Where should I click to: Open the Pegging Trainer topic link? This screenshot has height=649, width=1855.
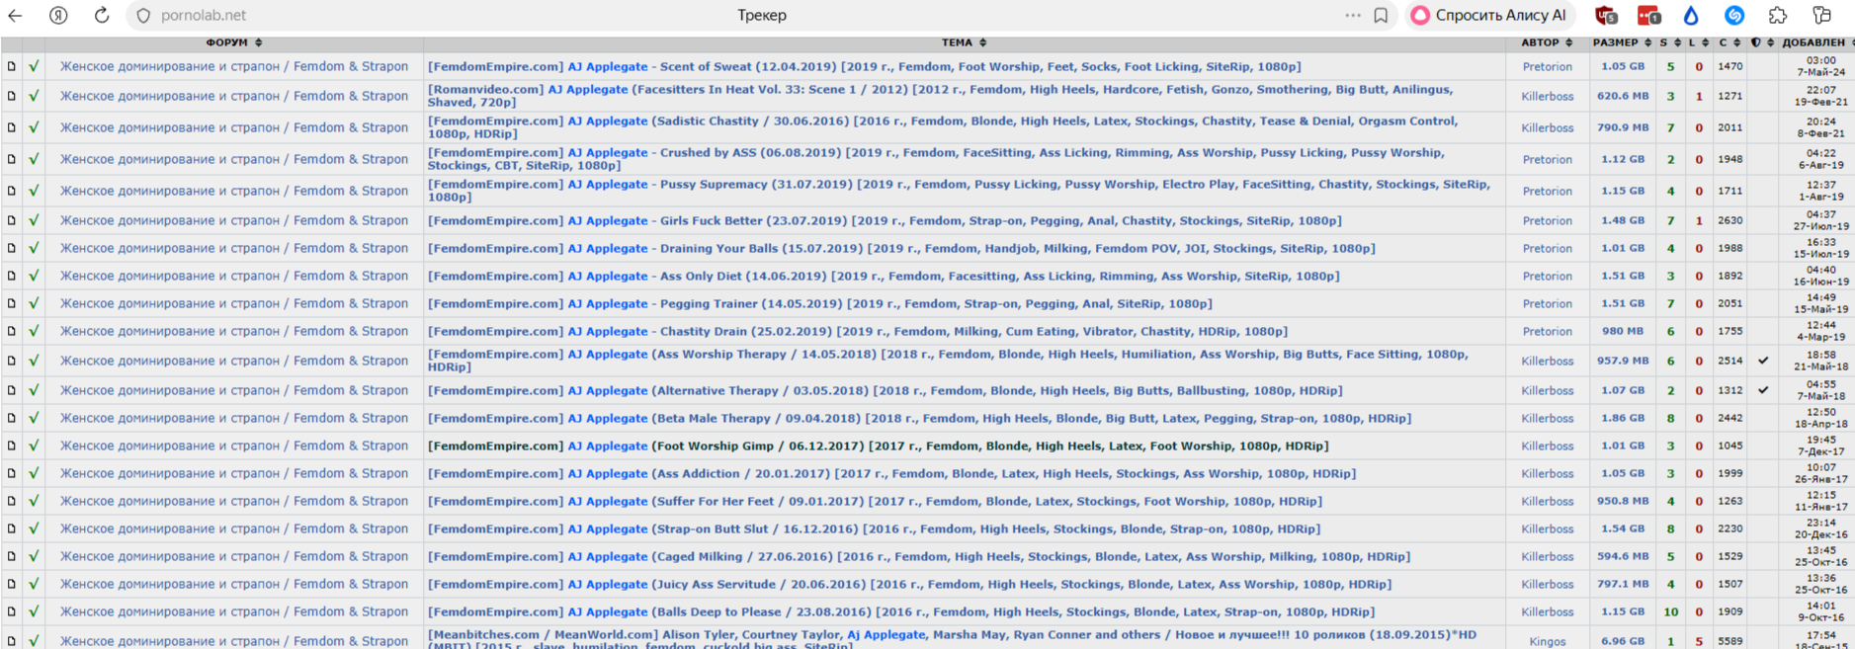click(819, 303)
